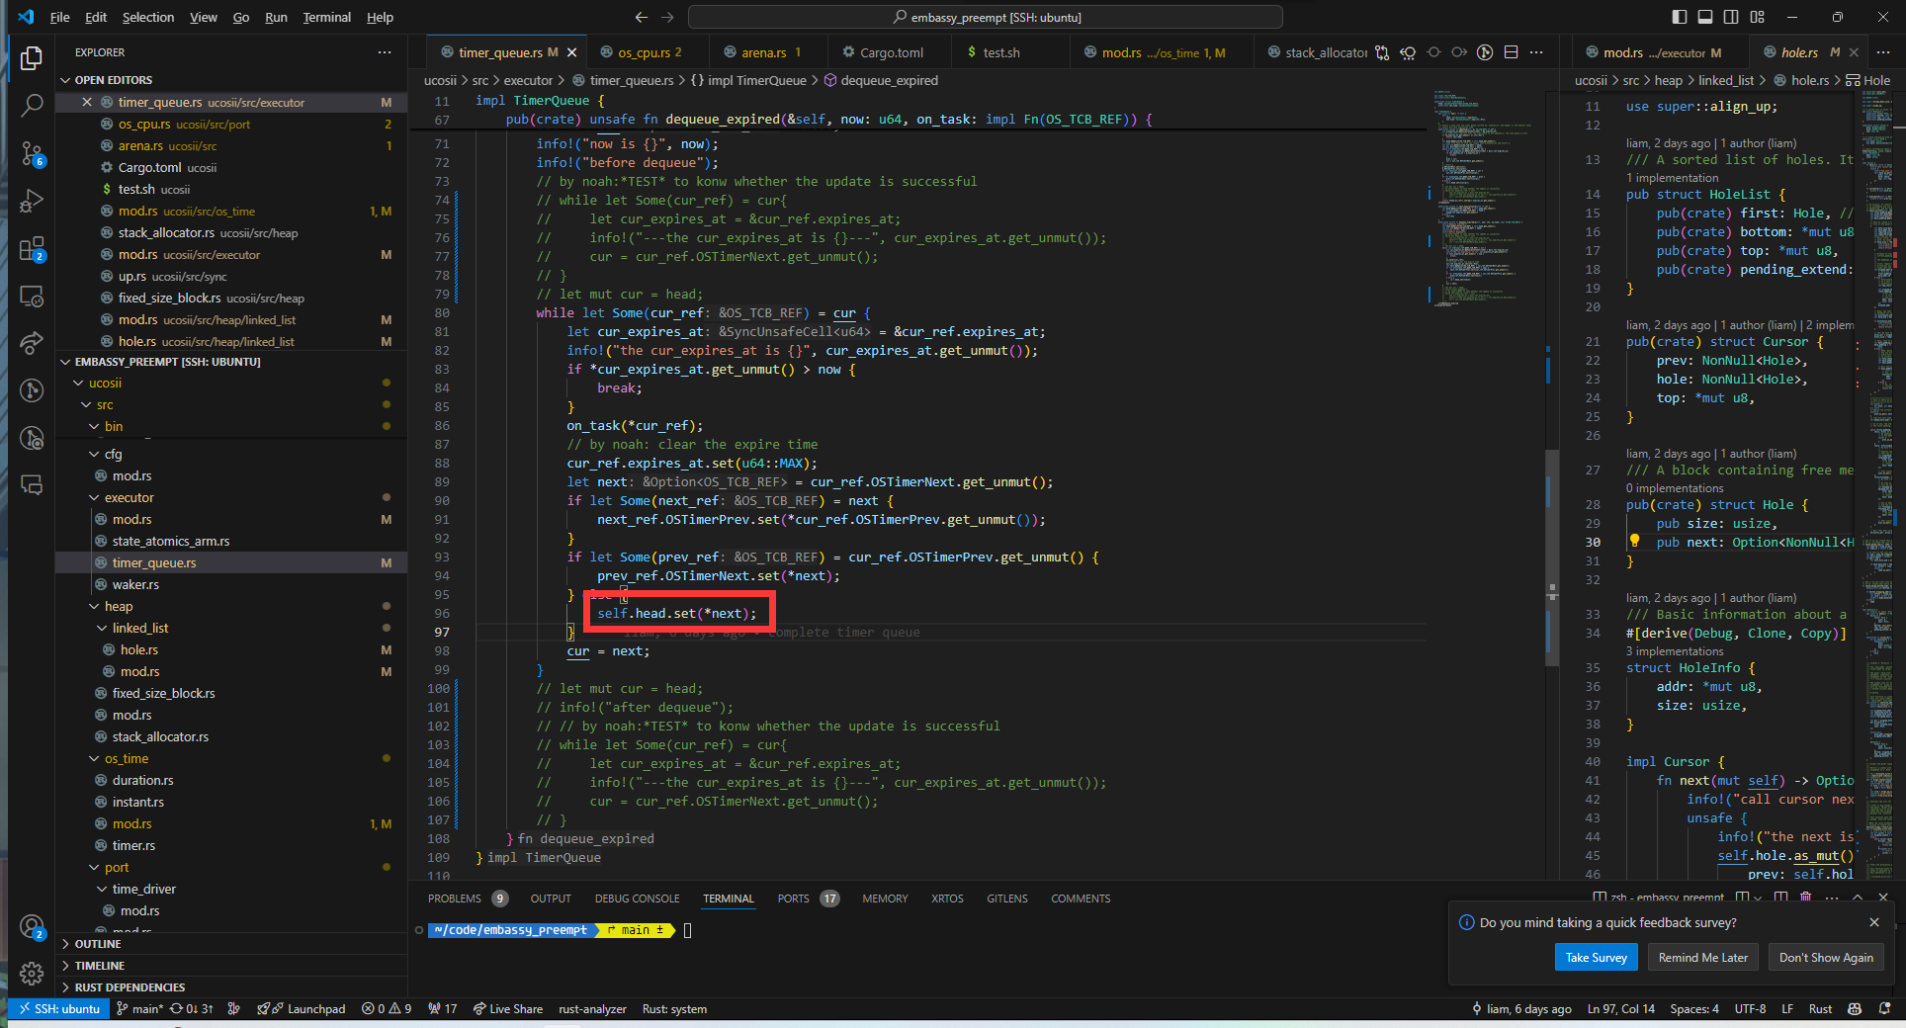
Task: Go forward using navigation right arrow
Action: coord(667,17)
